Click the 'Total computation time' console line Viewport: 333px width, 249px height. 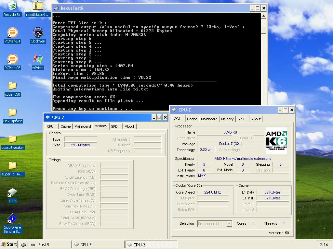pyautogui.click(x=123, y=85)
